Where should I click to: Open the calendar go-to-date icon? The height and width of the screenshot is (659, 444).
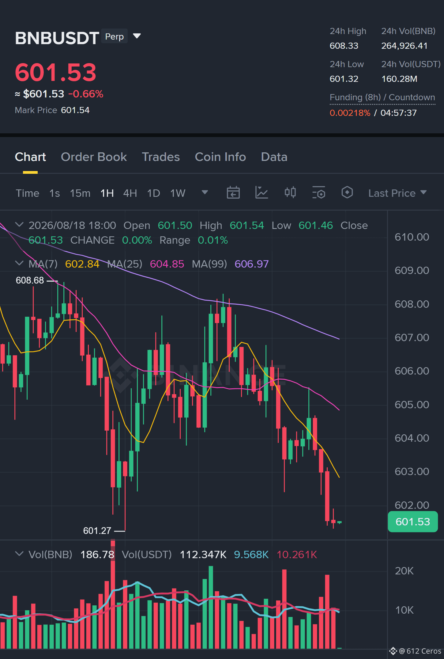tap(233, 192)
